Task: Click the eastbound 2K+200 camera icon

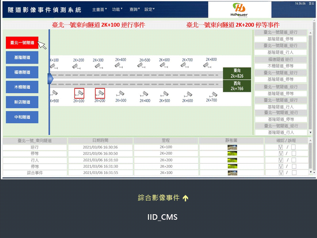Action: pos(78,65)
